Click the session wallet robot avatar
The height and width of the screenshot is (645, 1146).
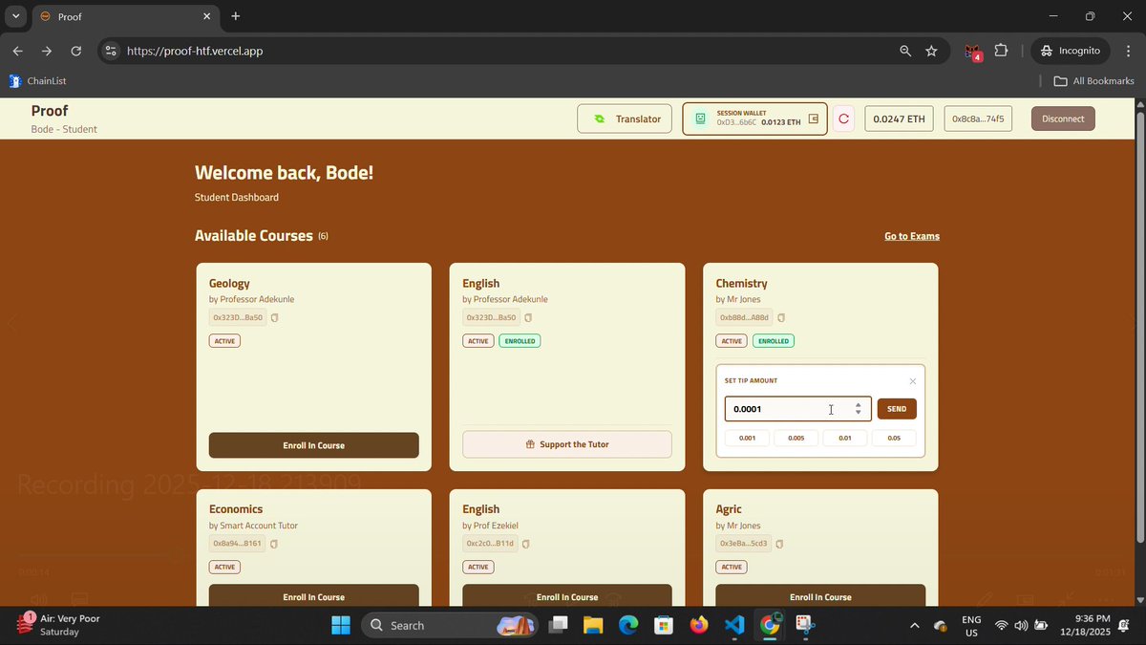point(700,119)
